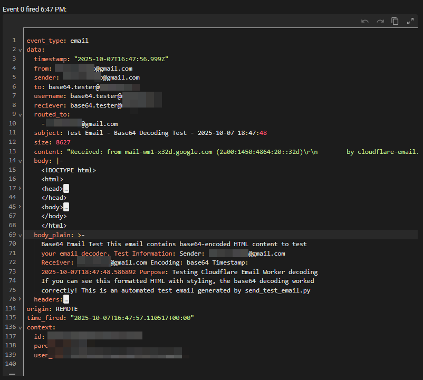Collapse the body_plain section fold arrow
The height and width of the screenshot is (380, 423).
click(20, 235)
